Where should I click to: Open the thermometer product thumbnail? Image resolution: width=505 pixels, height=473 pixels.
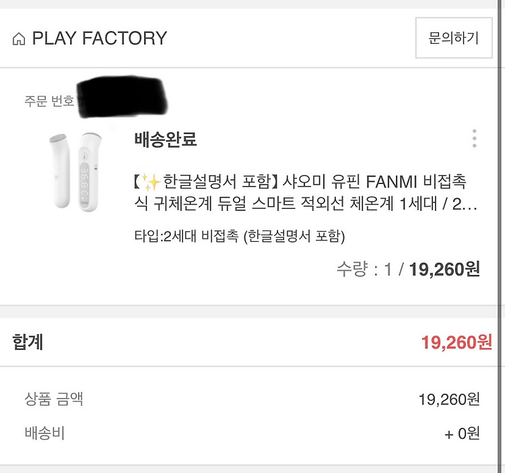point(76,172)
